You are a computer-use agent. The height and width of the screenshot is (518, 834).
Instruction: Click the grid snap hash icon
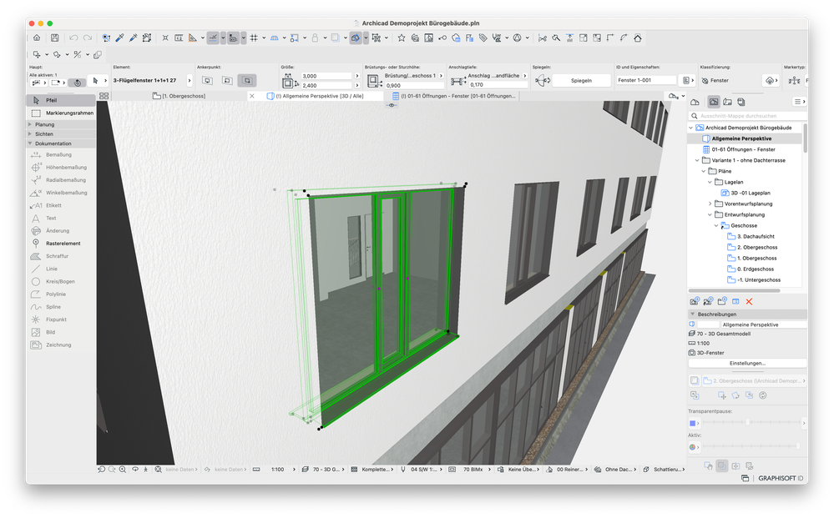point(255,38)
